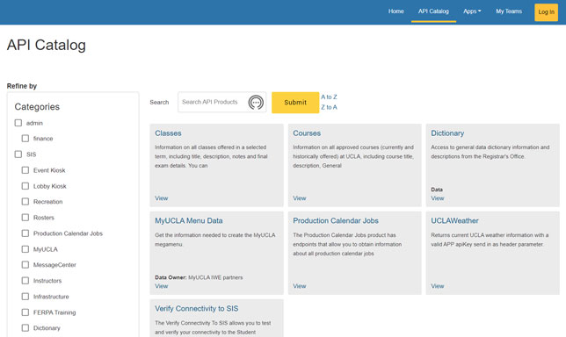Click View under Production Calendar Jobs card

click(x=299, y=286)
